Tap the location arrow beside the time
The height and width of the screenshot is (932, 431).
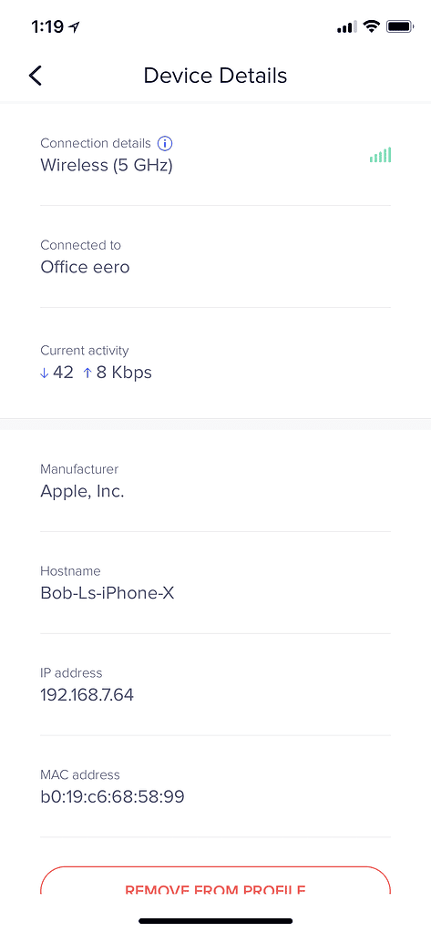75,26
